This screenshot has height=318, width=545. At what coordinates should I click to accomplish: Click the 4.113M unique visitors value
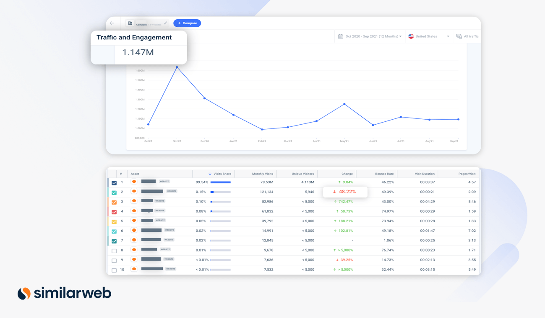coord(308,182)
